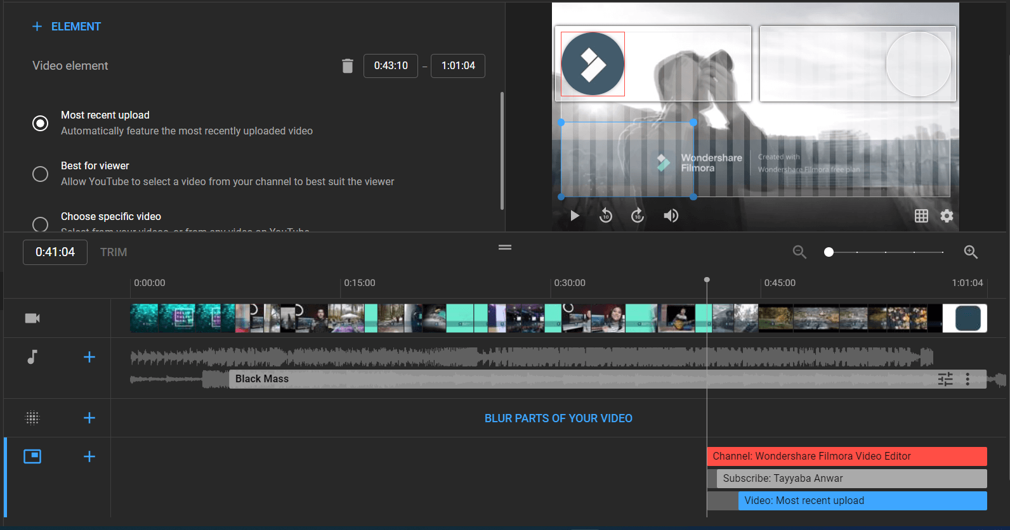Open preview settings gear icon
This screenshot has height=530, width=1010.
click(x=947, y=216)
